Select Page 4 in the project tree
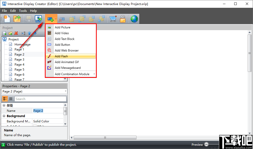253x149 pixels. (x=19, y=64)
